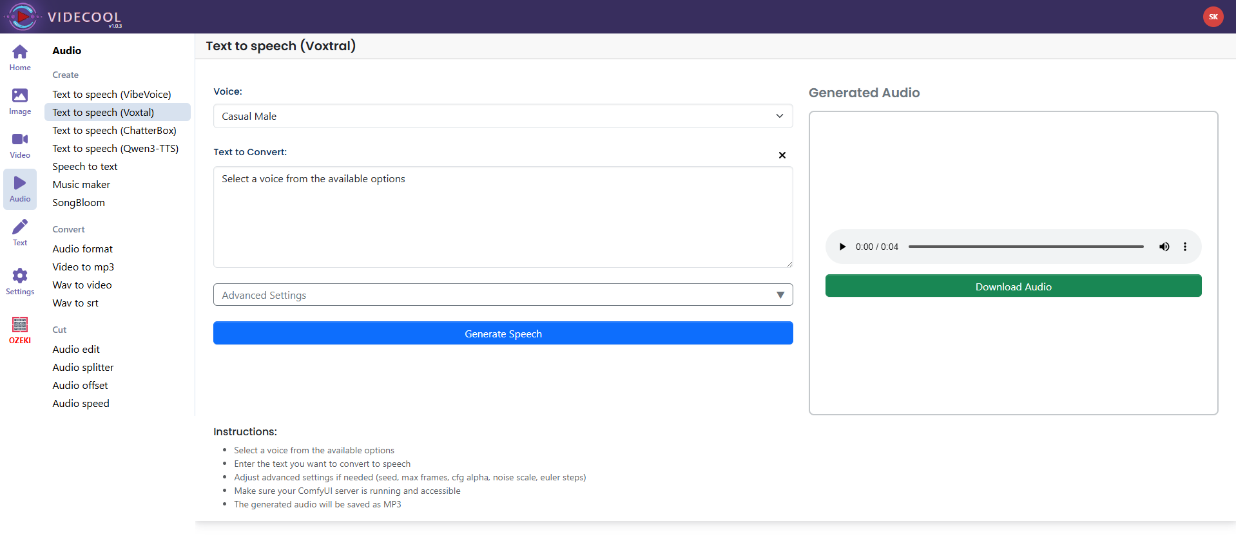This screenshot has height=537, width=1236.
Task: Click the Generated Audio heading
Action: [864, 93]
